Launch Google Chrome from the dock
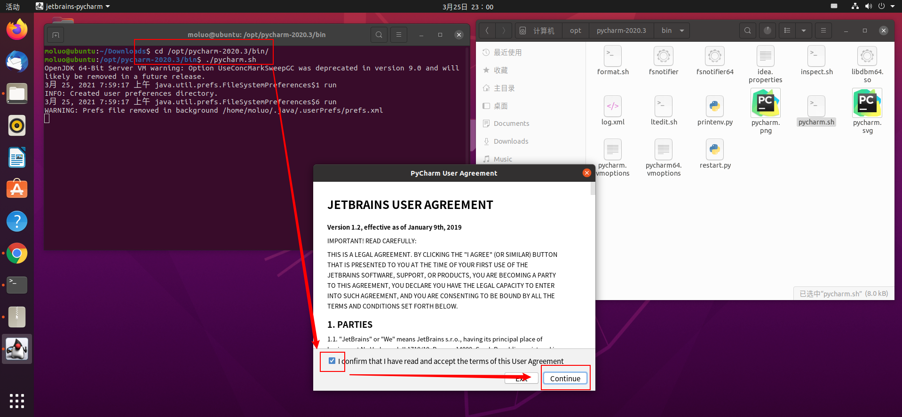The image size is (902, 417). [x=17, y=253]
